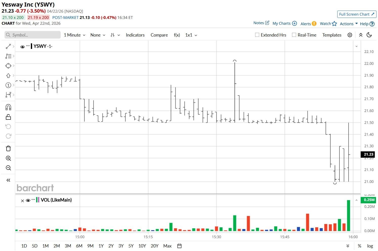Open Templates menu
Viewport: 378px width, 251px height.
(x=332, y=35)
